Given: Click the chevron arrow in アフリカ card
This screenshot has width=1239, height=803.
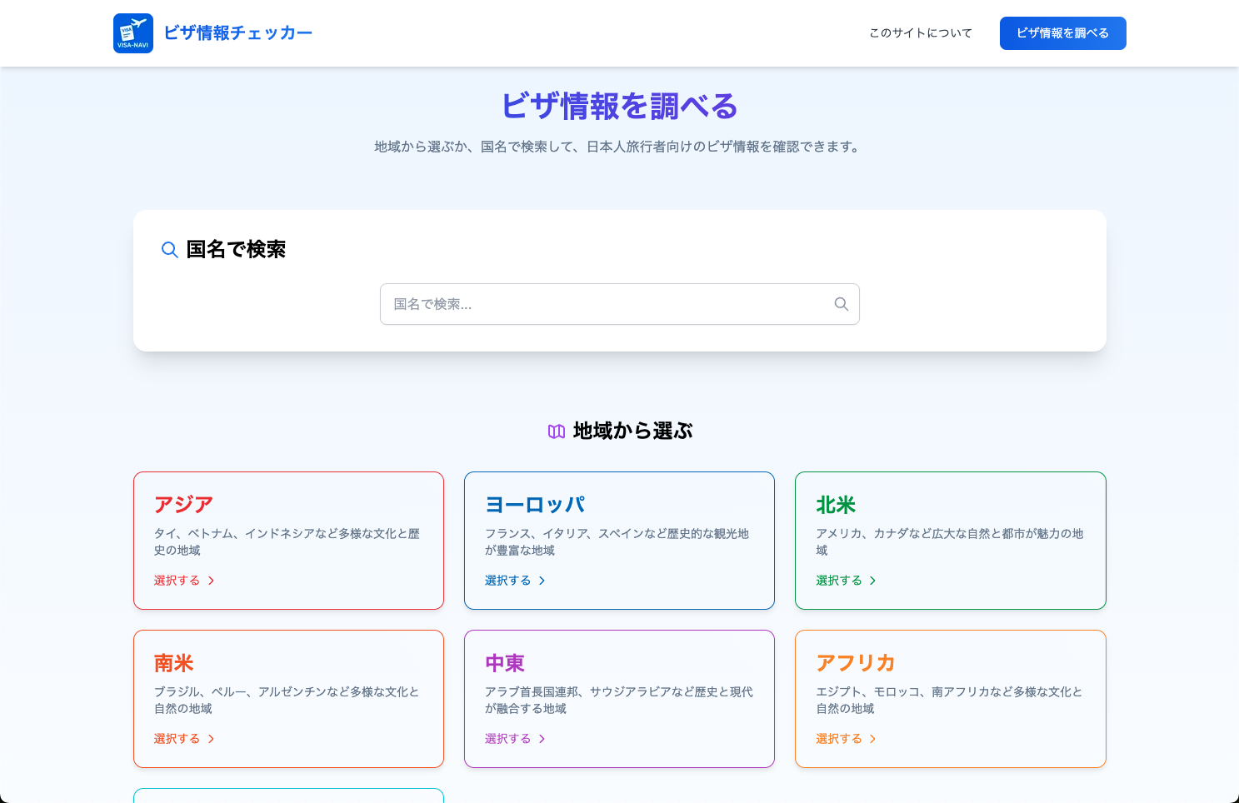Looking at the screenshot, I should pyautogui.click(x=872, y=739).
